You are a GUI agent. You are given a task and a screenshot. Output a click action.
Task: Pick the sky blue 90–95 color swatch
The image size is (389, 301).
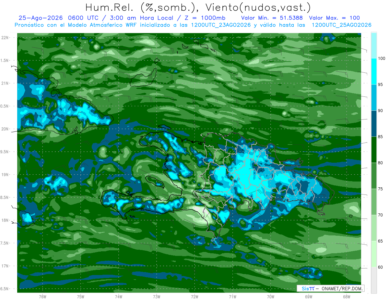click(x=374, y=97)
